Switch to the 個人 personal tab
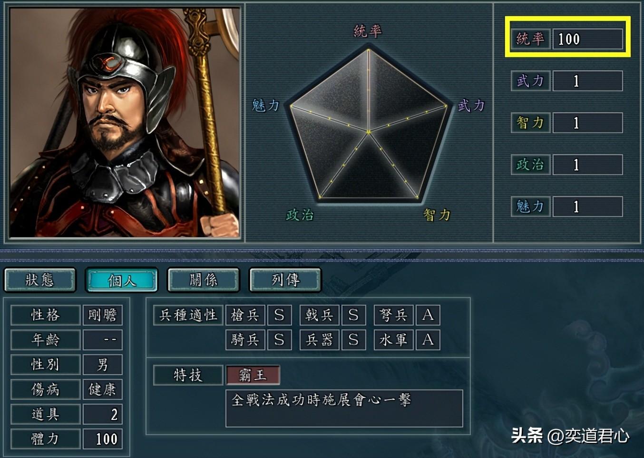Image resolution: width=644 pixels, height=458 pixels. [x=122, y=280]
